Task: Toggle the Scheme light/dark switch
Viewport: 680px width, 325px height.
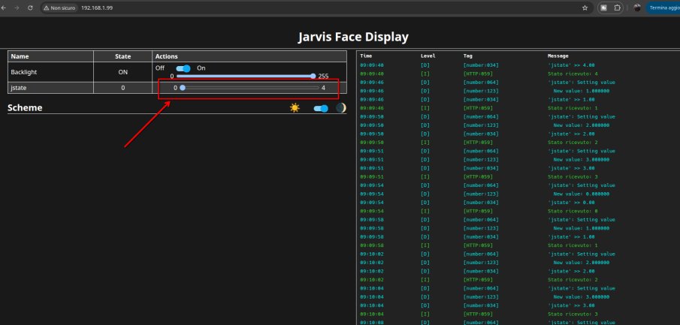Action: click(321, 108)
